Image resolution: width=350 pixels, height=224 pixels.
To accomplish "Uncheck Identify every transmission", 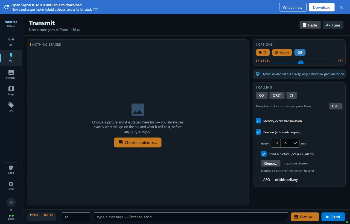I will pos(258,121).
